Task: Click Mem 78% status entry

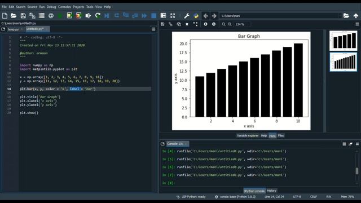Action: pos(347,197)
